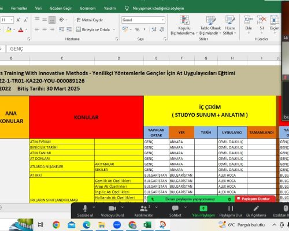This screenshot has width=289, height=231.
Task: Align text to middle of cell
Action: click(45, 20)
